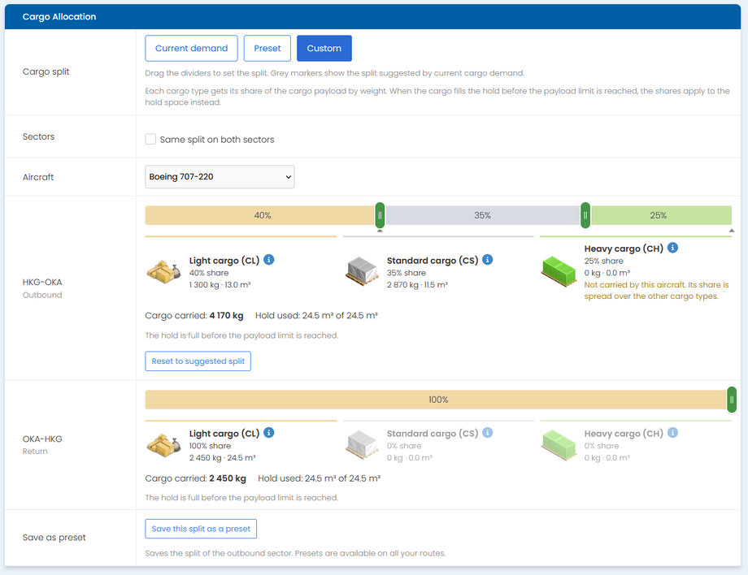Click the return sector divider handle after 100%
The width and height of the screenshot is (748, 575).
pyautogui.click(x=731, y=400)
